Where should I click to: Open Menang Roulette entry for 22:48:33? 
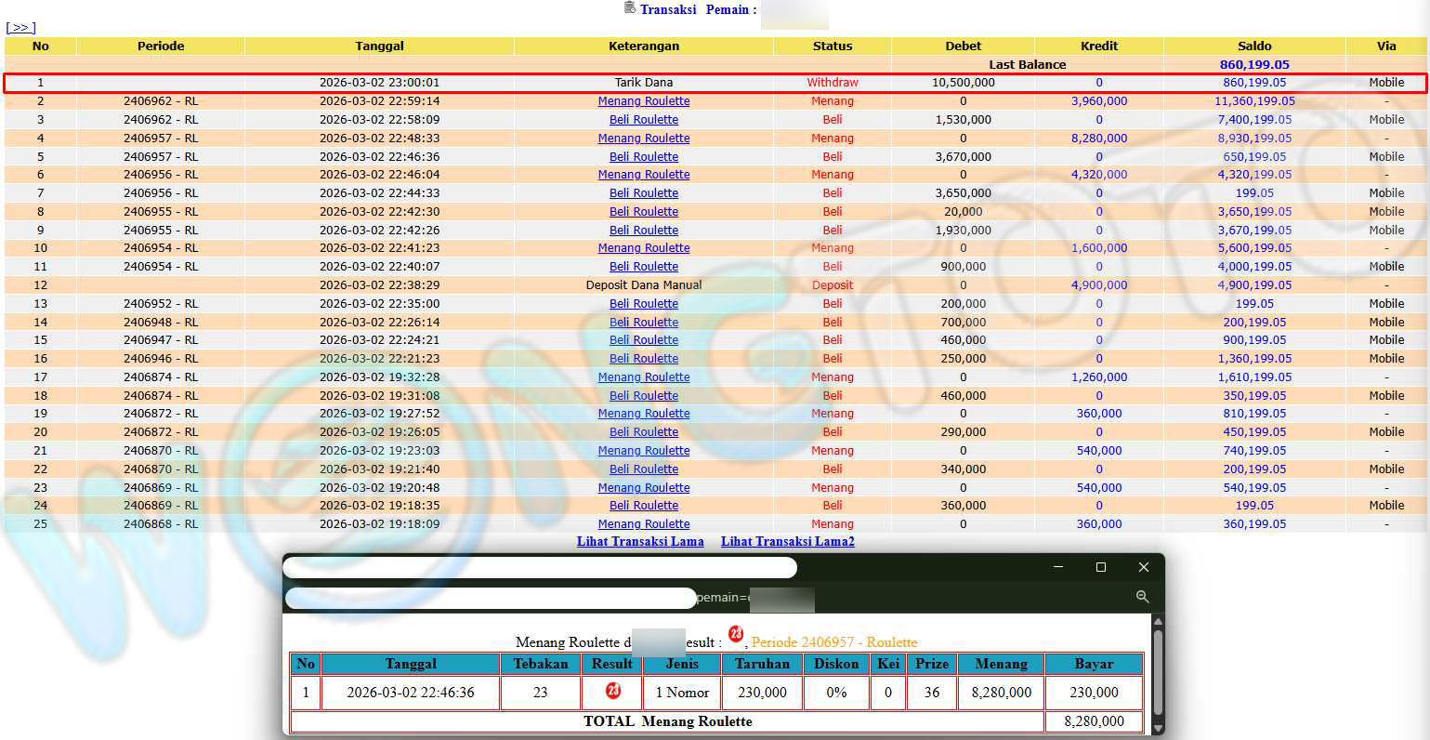click(643, 139)
